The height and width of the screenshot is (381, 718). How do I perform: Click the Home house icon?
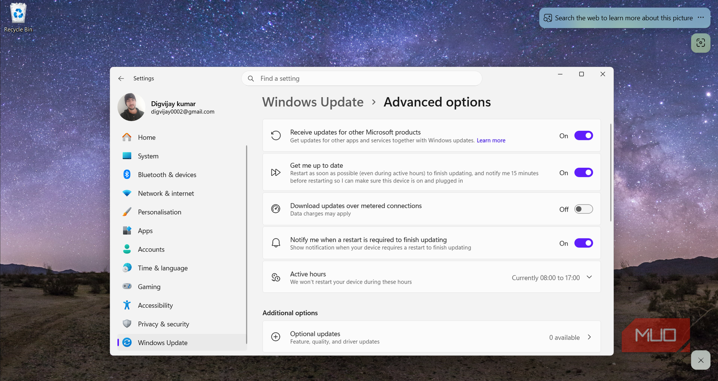(127, 137)
